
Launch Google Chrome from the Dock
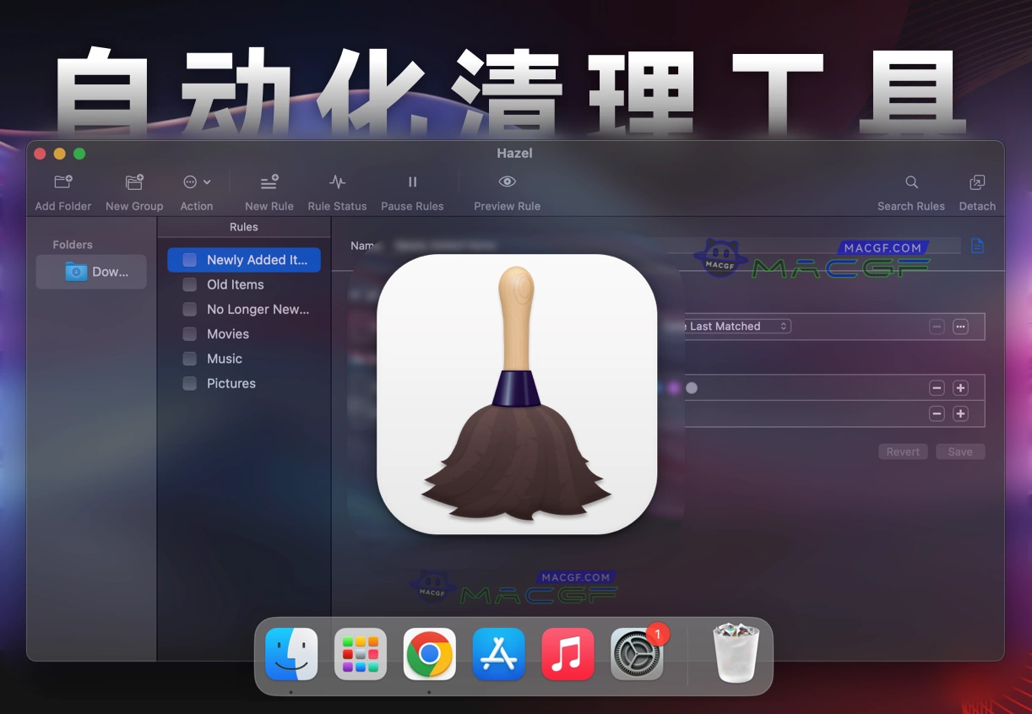430,654
